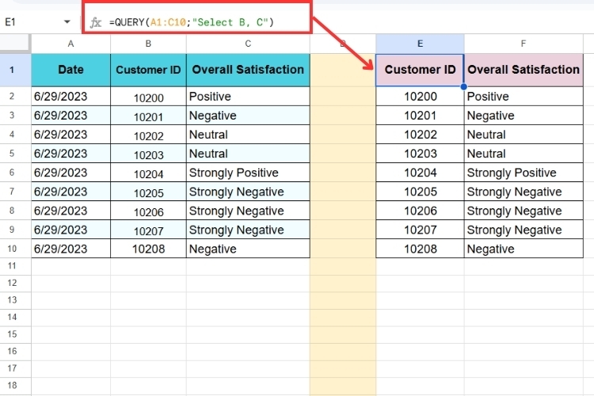Click "Neutral" in column F row 5
The height and width of the screenshot is (396, 594).
click(524, 154)
